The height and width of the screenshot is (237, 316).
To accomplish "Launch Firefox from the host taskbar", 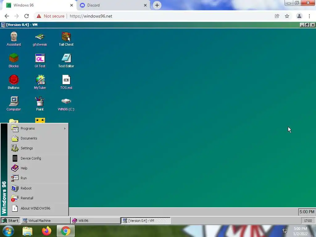I will [47, 231].
